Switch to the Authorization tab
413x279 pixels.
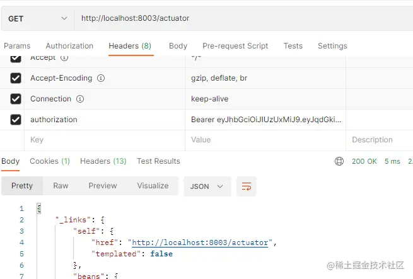[x=69, y=46]
